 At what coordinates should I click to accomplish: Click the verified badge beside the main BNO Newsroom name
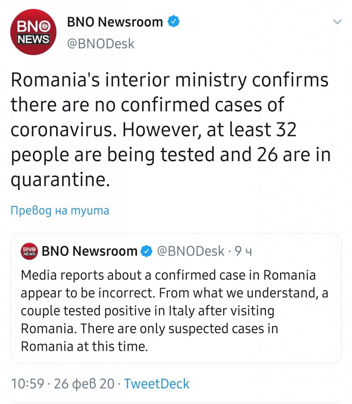pos(173,22)
